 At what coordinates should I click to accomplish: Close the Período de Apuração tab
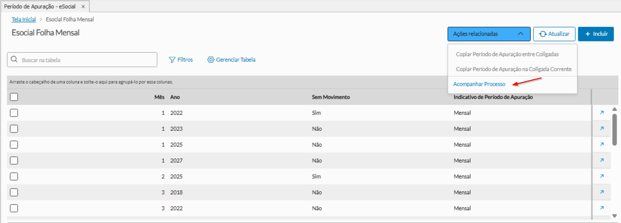click(83, 6)
